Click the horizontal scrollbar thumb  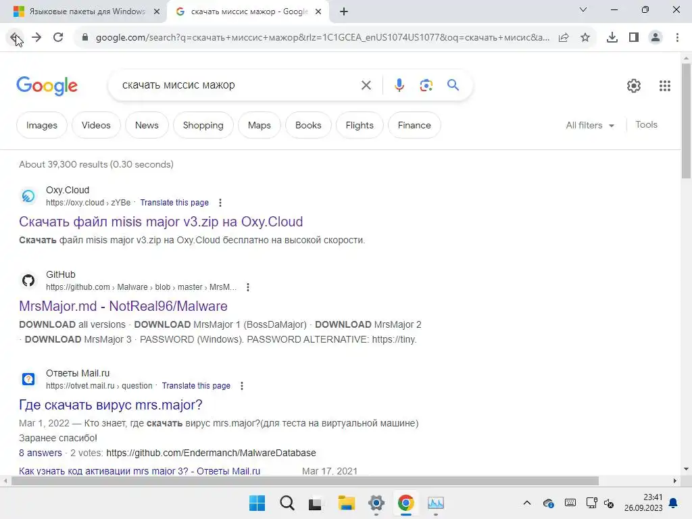(x=305, y=481)
